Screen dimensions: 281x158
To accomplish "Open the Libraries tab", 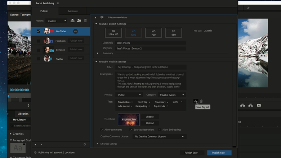I will pos(23,114).
